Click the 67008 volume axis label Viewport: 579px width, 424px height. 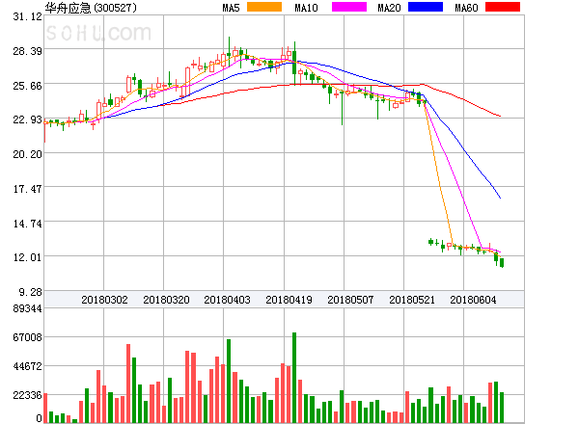tap(28, 337)
